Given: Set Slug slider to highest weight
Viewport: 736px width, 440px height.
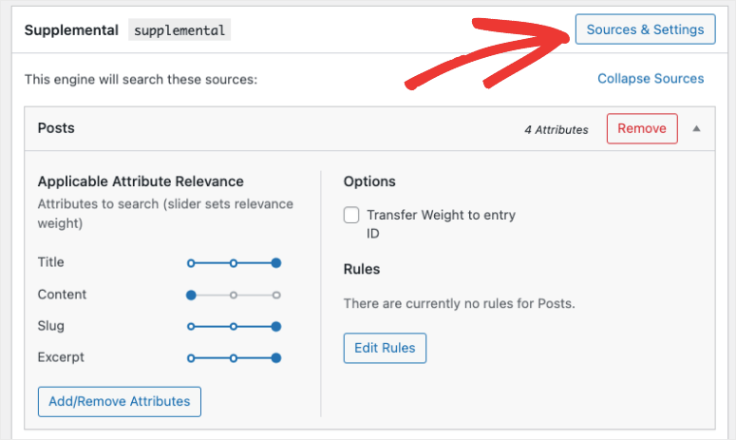Looking at the screenshot, I should point(276,326).
